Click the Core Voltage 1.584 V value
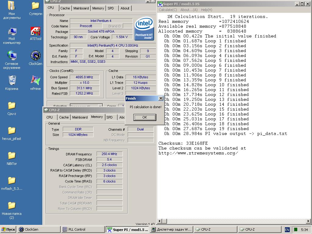 pyautogui.click(x=122, y=37)
